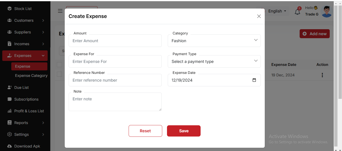Click the three-dot action menu icon
The width and height of the screenshot is (342, 151).
pyautogui.click(x=322, y=75)
